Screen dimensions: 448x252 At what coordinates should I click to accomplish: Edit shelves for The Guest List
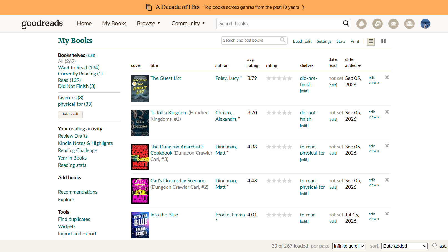click(304, 91)
